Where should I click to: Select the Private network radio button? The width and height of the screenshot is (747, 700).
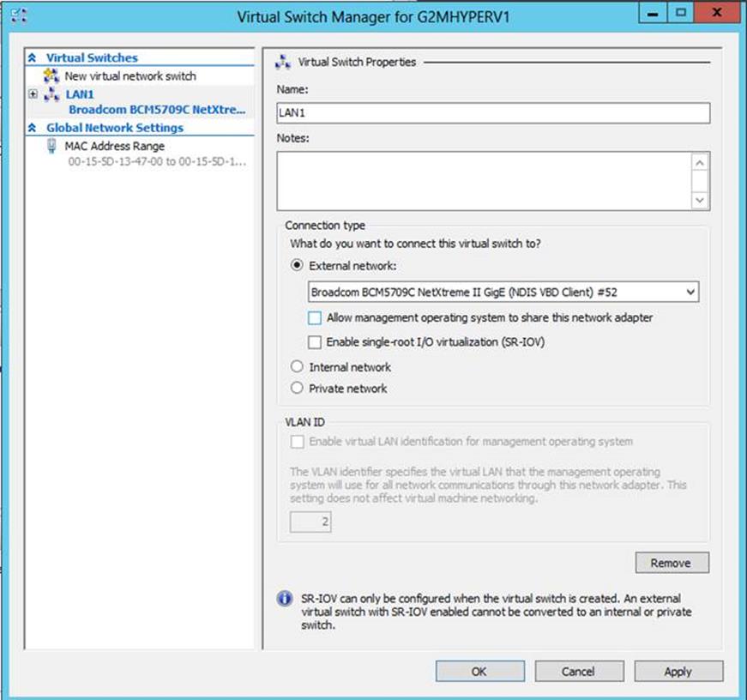tap(297, 388)
